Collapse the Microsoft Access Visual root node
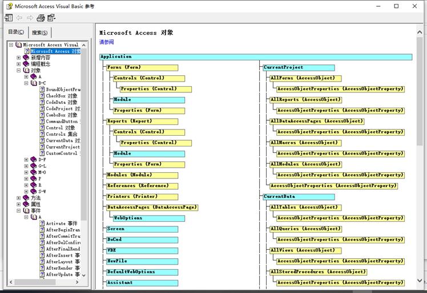The height and width of the screenshot is (293, 427). (x=11, y=44)
